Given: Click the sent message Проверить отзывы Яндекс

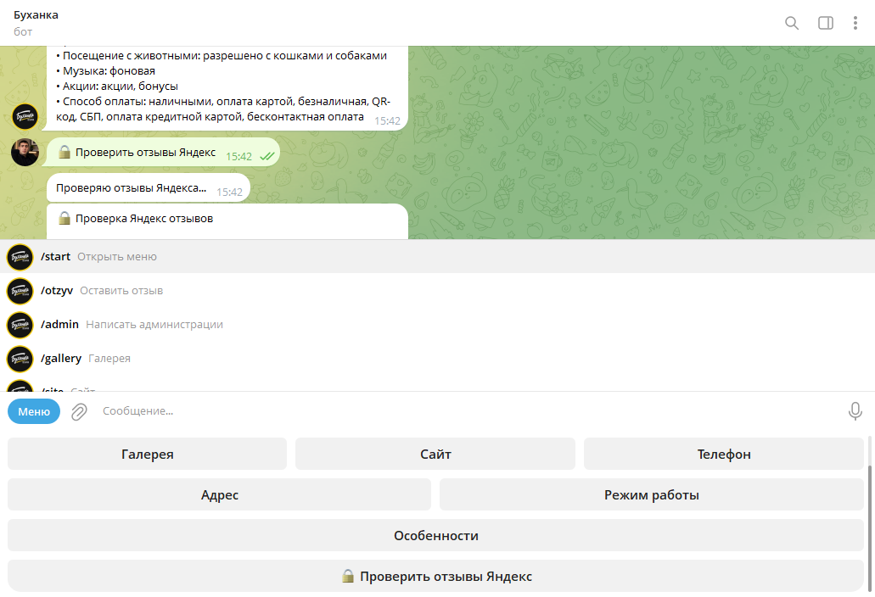Looking at the screenshot, I should pos(163,152).
